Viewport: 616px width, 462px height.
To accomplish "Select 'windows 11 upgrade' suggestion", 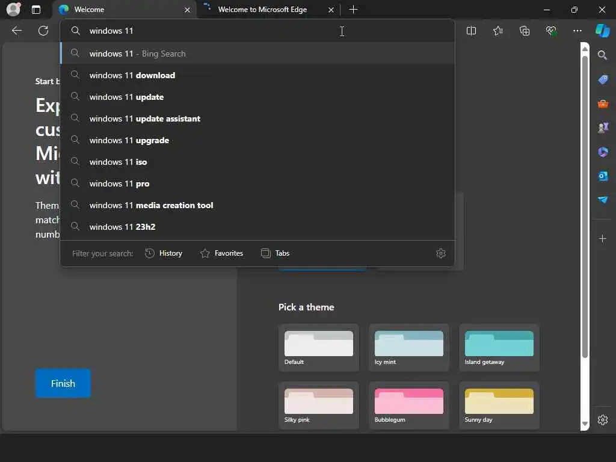I will (x=257, y=140).
